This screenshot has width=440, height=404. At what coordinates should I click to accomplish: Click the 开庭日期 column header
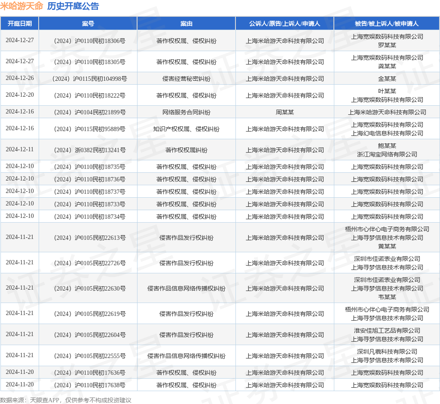(x=20, y=24)
